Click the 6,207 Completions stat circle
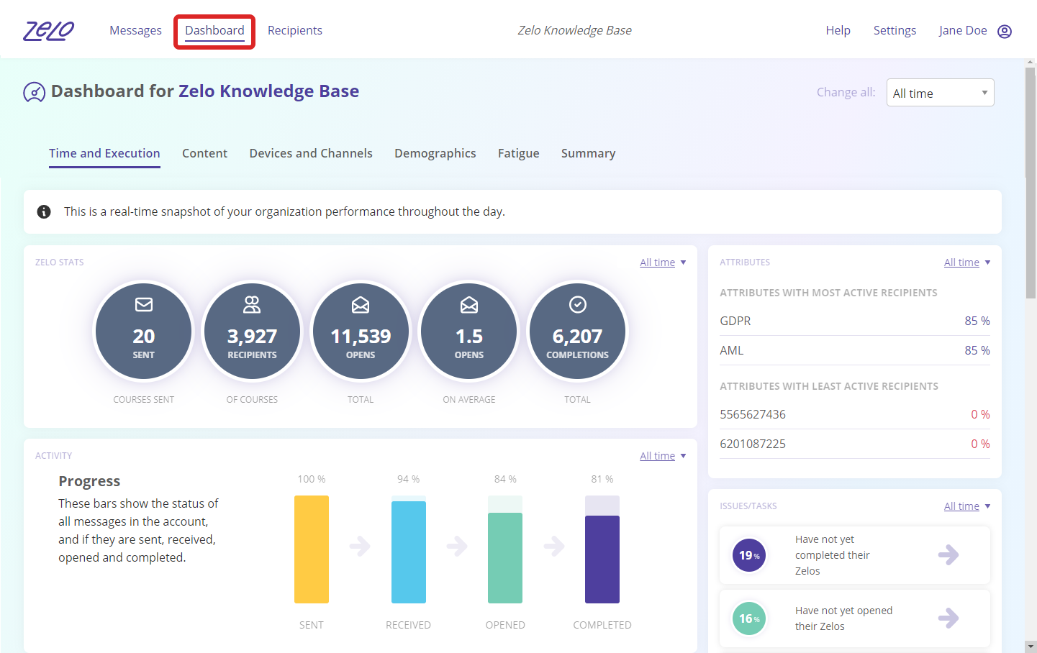This screenshot has height=653, width=1037. 578,331
